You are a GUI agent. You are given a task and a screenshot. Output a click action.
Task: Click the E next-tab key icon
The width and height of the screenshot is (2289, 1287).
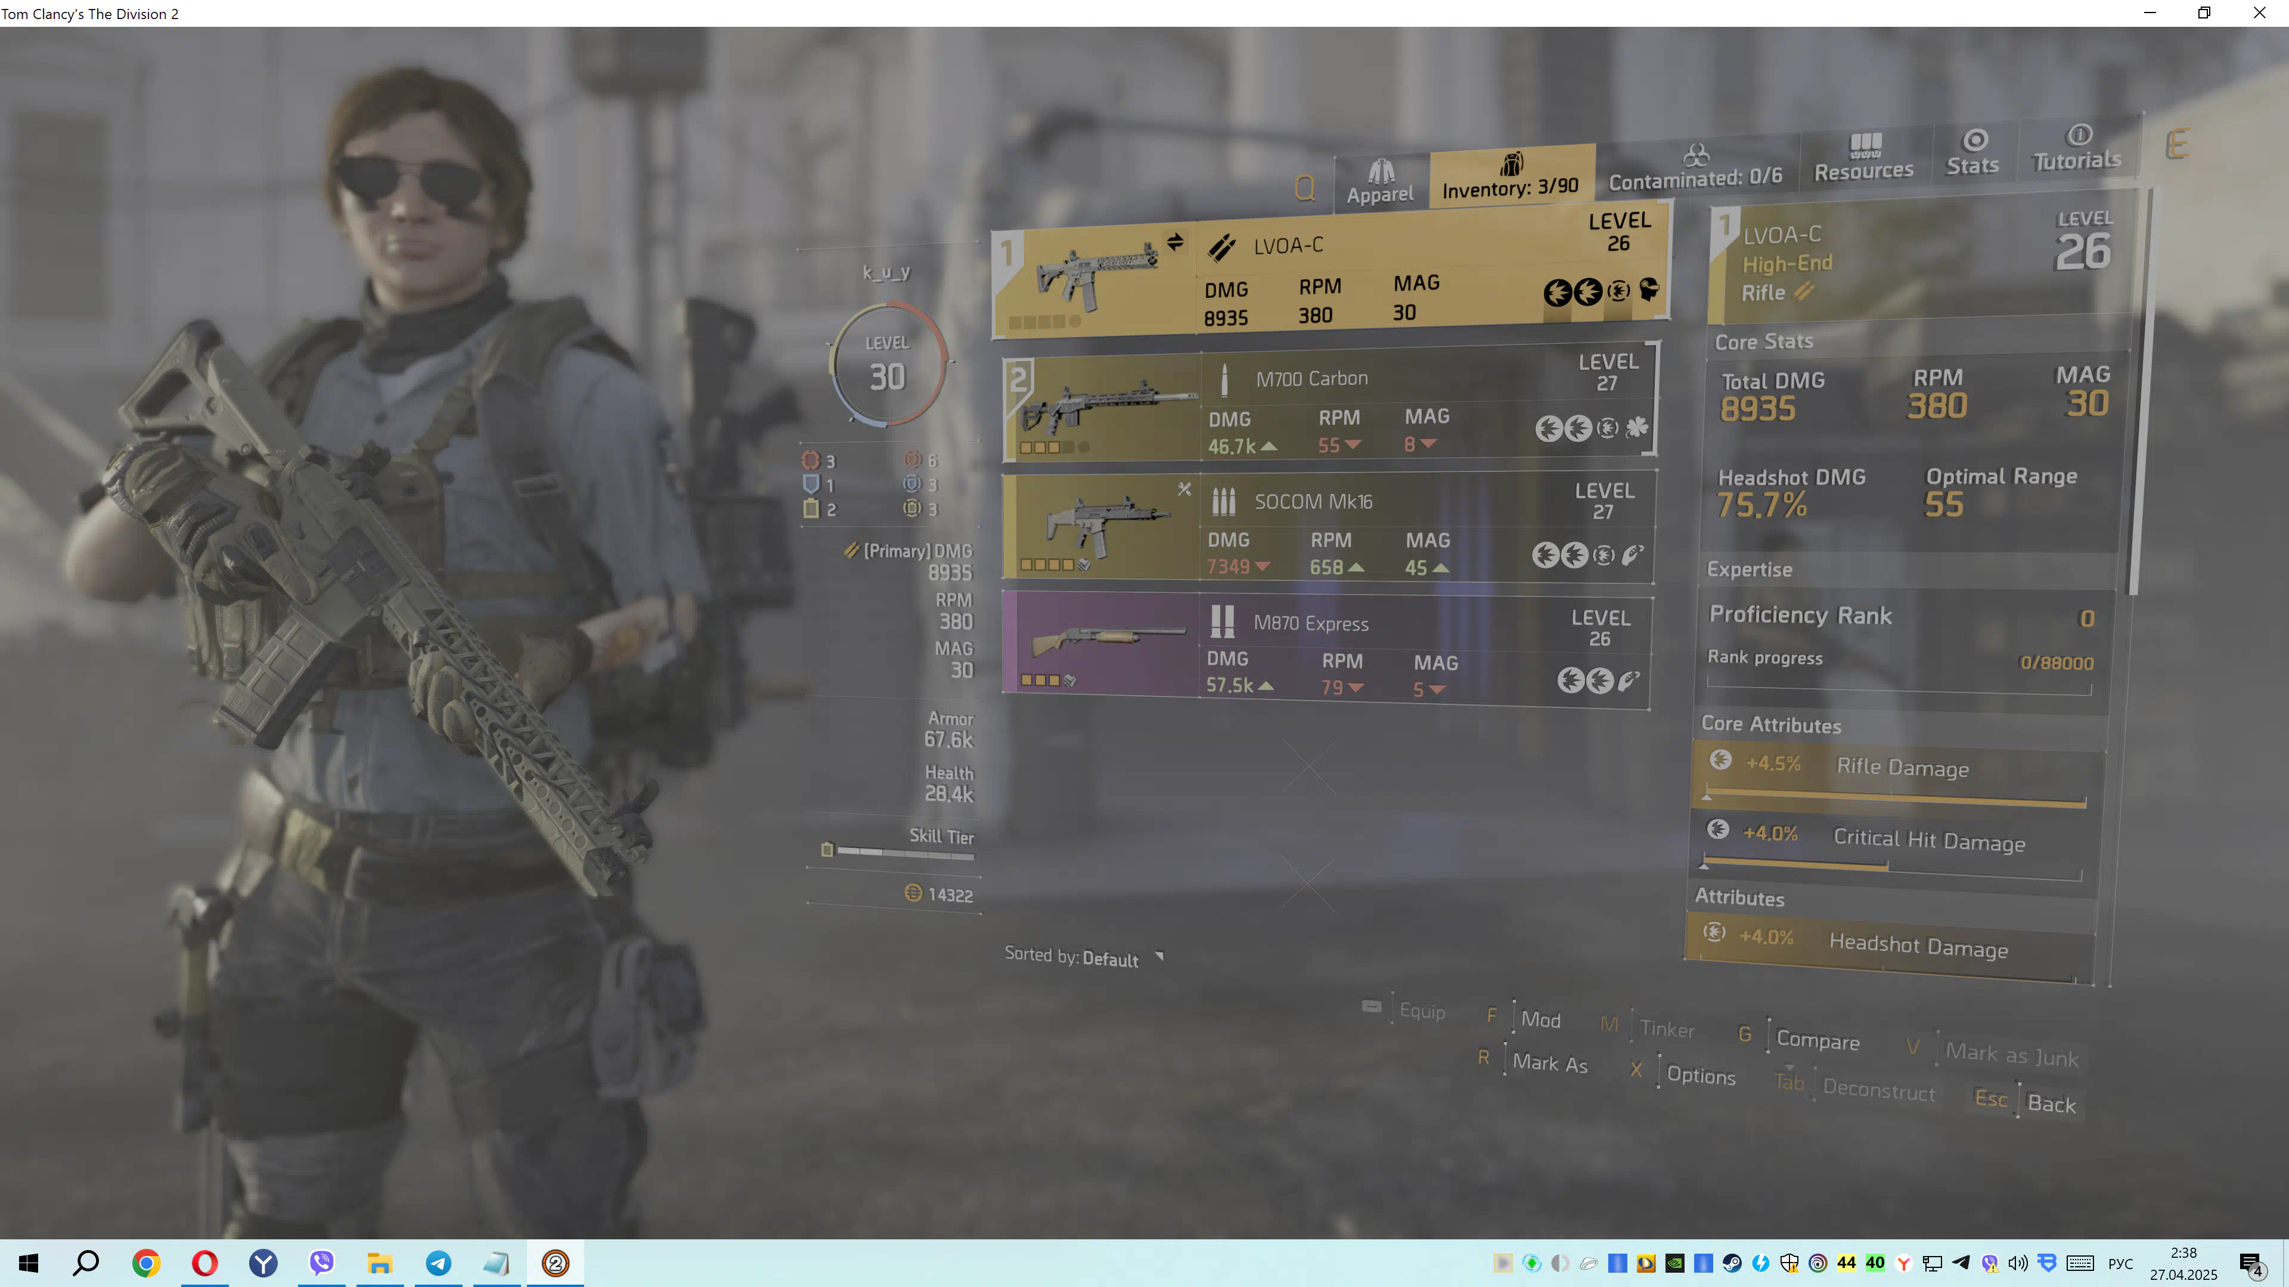click(2177, 144)
